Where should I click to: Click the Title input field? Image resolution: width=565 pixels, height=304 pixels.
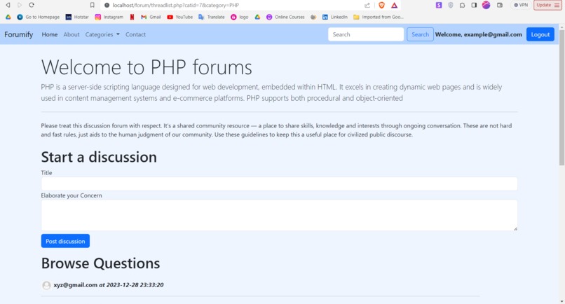(x=279, y=184)
